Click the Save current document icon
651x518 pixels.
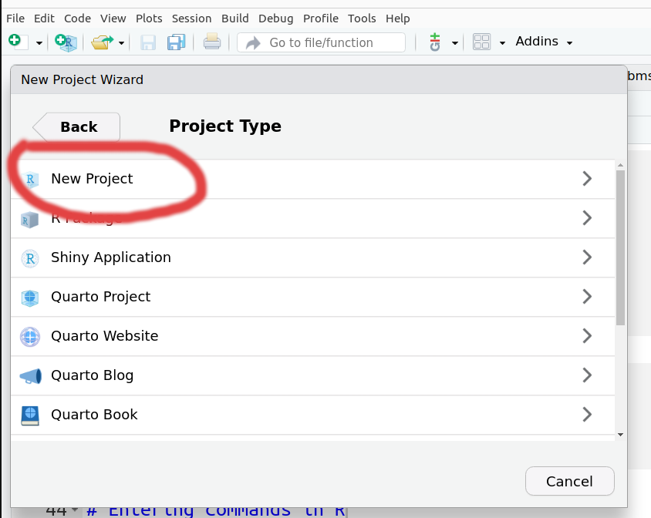pos(148,42)
